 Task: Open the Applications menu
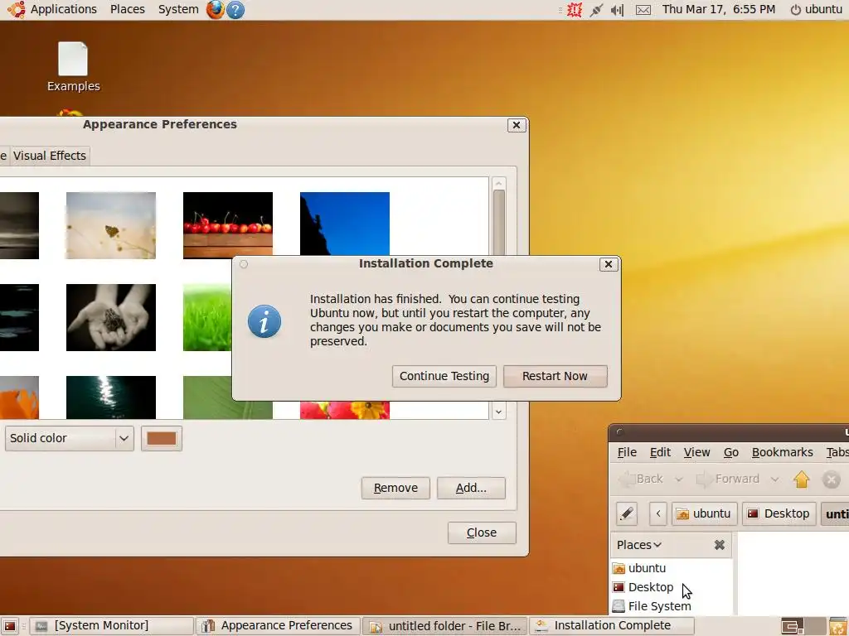63,9
